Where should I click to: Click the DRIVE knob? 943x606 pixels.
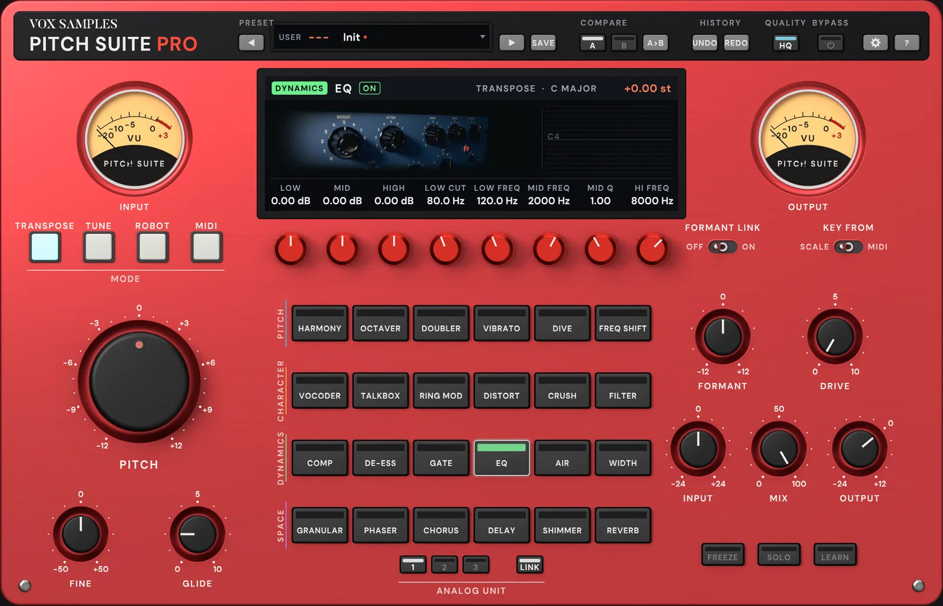[x=835, y=337]
